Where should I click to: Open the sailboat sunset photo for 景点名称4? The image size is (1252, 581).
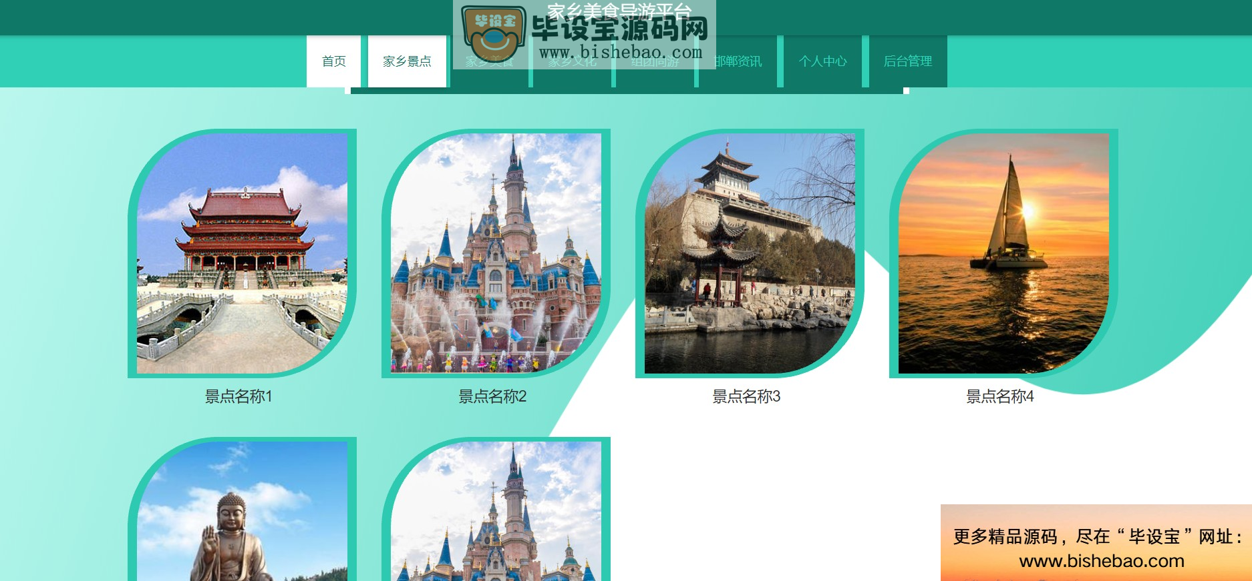[1003, 253]
